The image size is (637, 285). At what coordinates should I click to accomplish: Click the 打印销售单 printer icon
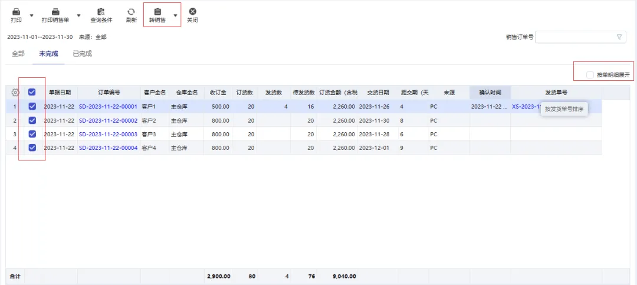coord(55,12)
